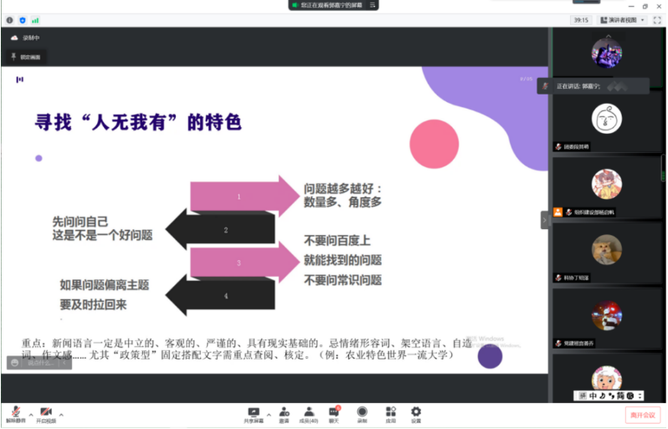
Task: Open the share screen button
Action: point(254,414)
